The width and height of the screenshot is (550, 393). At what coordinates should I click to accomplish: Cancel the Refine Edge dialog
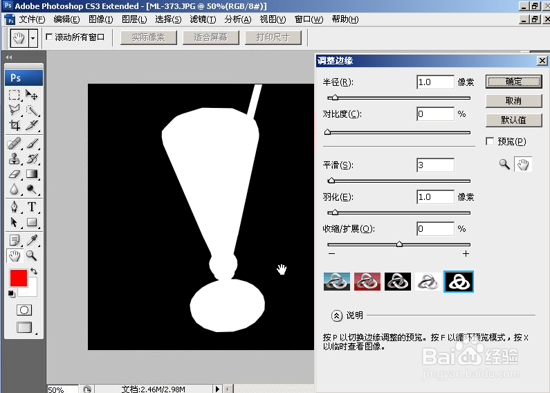514,101
